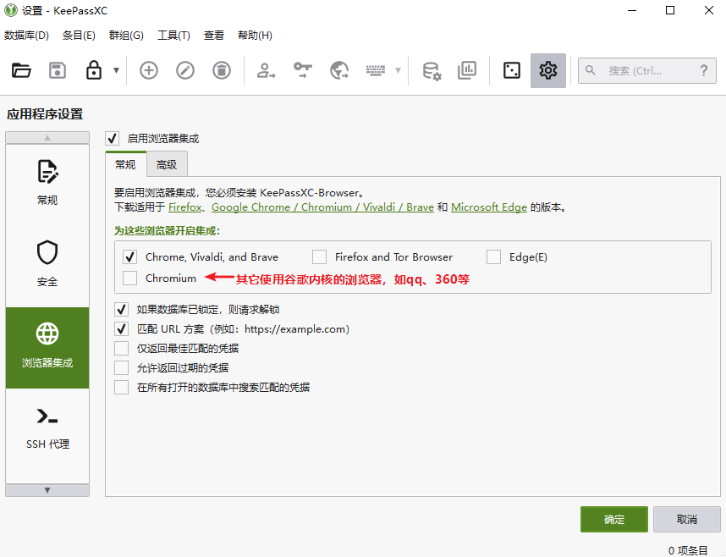
Task: Click the lock database padlock icon
Action: [94, 70]
